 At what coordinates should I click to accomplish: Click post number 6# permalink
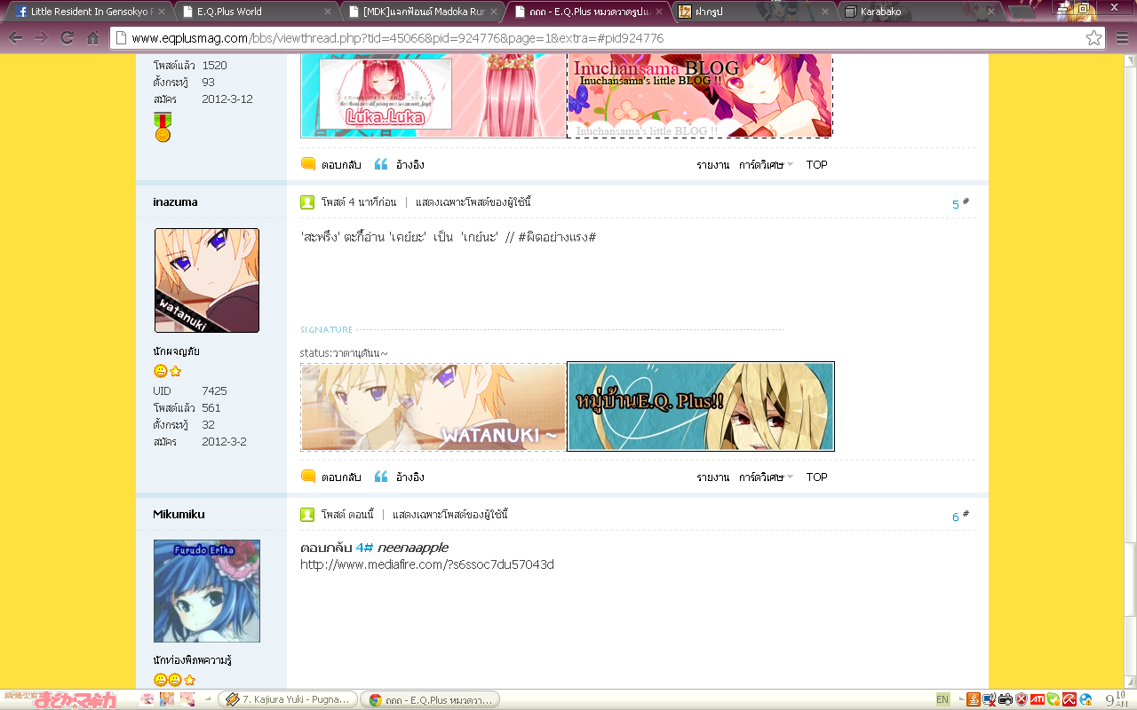click(x=960, y=516)
